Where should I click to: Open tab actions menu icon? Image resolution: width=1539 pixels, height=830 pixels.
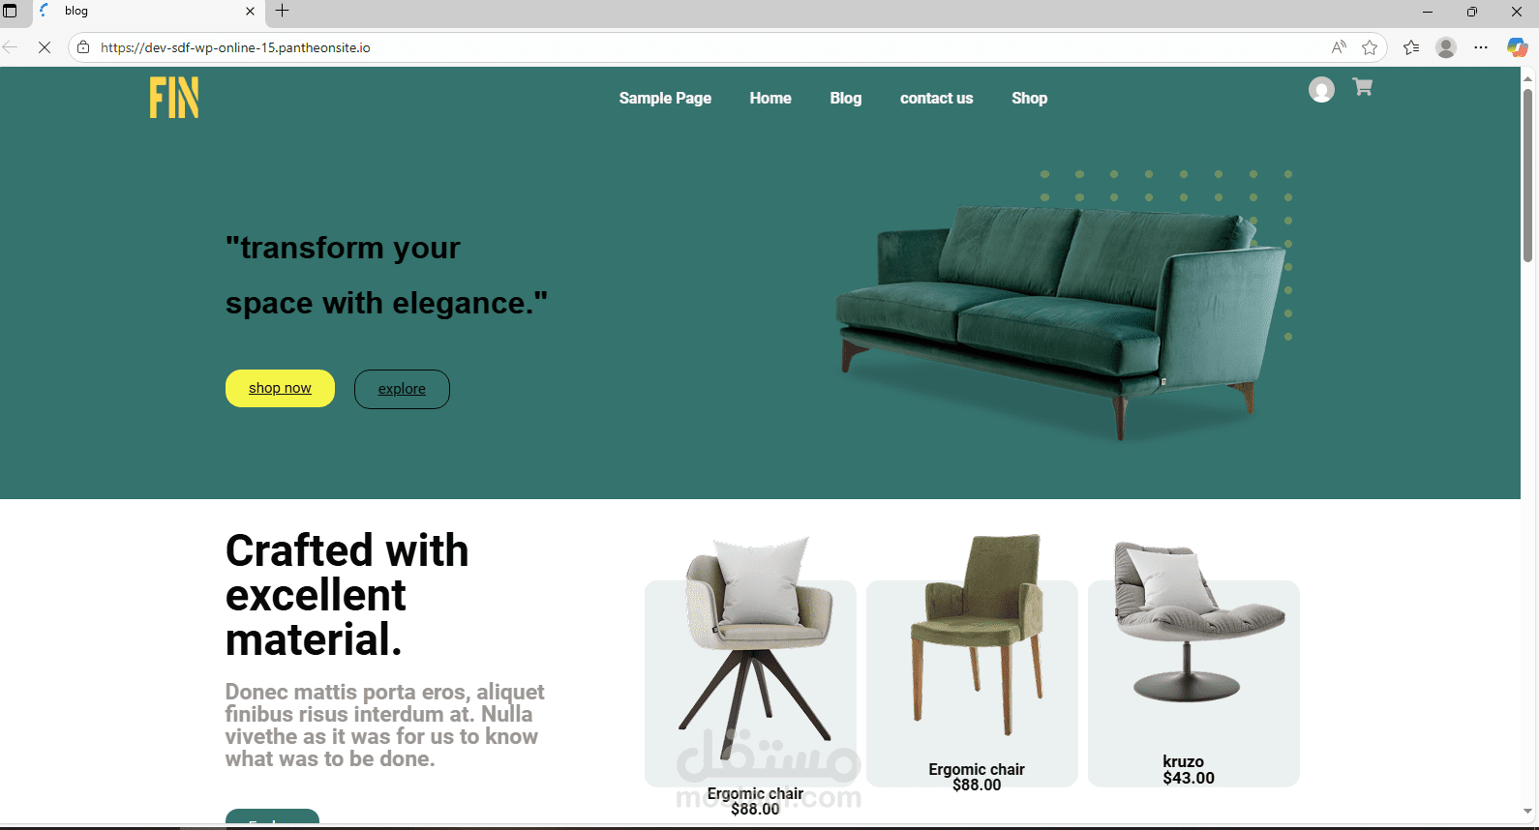tap(11, 11)
